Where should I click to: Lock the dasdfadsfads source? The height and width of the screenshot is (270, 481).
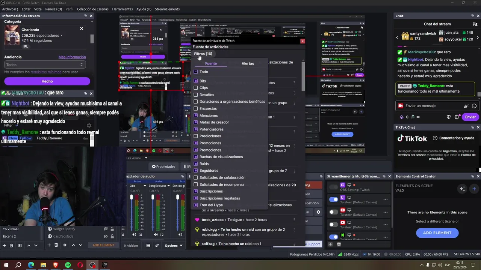click(x=112, y=236)
